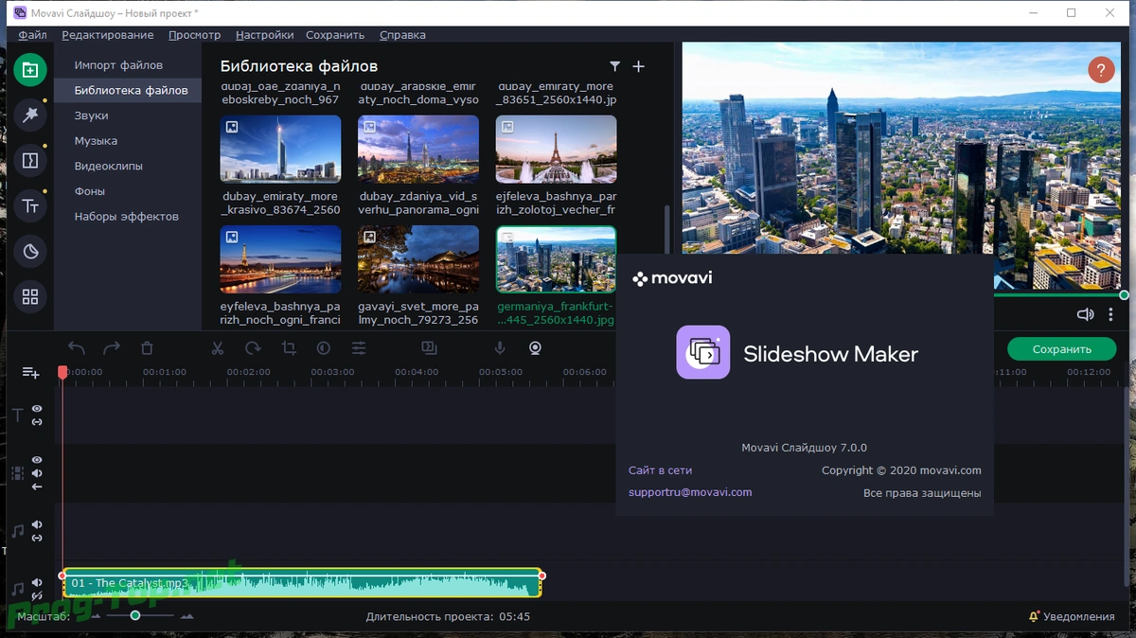Click the Undo arrow in timeline toolbar
Viewport: 1136px width, 638px height.
pyautogui.click(x=77, y=348)
